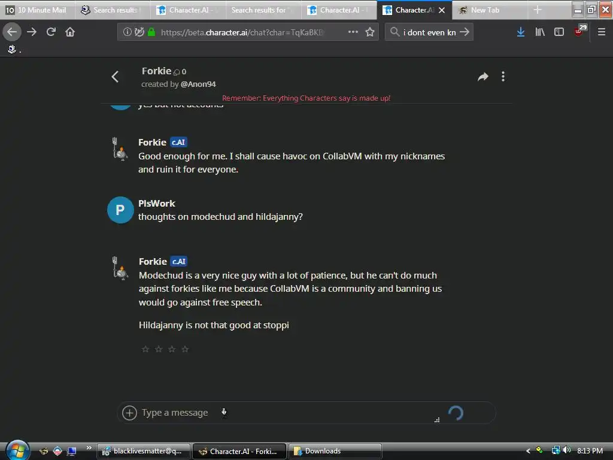
Task: Show site information via the info icon
Action: tap(127, 32)
